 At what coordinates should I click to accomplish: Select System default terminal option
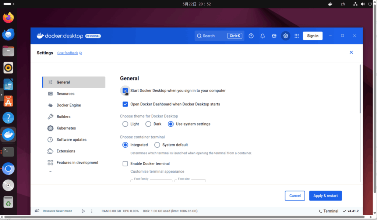click(157, 145)
